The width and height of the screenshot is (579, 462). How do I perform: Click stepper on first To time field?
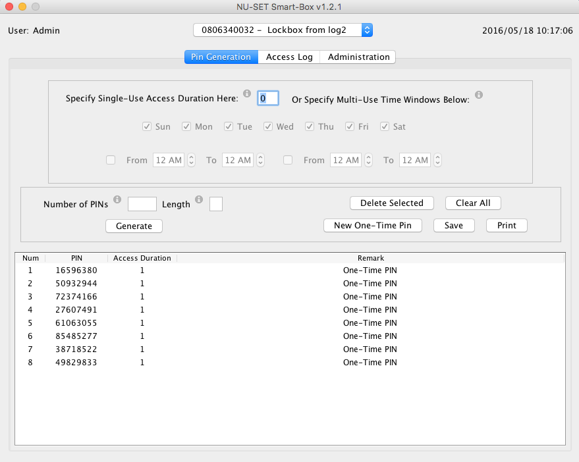click(261, 160)
